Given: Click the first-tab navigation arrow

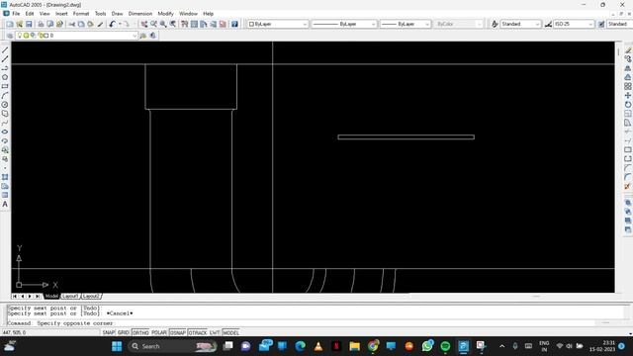Looking at the screenshot, I should coord(15,297).
